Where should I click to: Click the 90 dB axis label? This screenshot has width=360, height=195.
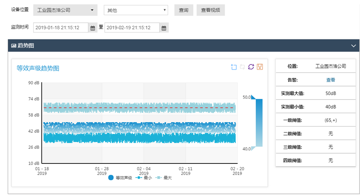(x=34, y=83)
